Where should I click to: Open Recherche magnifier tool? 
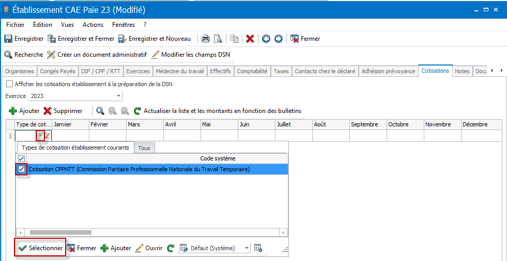pos(24,55)
